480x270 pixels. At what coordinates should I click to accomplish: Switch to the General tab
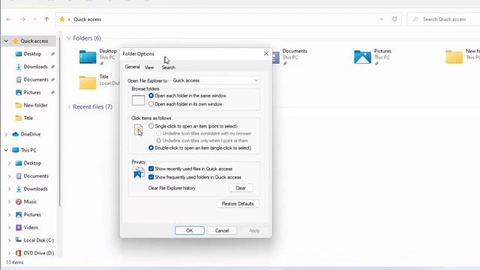click(x=132, y=67)
